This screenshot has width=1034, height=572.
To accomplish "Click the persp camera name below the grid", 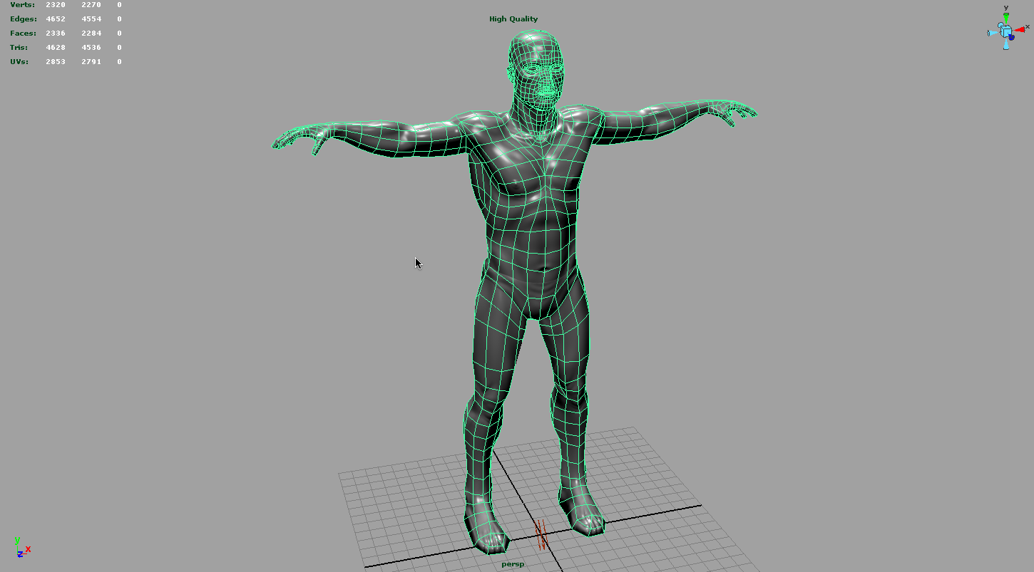I will [x=513, y=563].
